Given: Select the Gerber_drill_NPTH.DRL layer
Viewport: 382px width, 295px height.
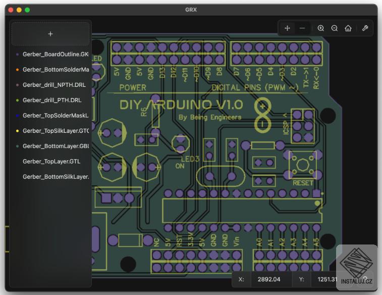Looking at the screenshot, I should pyautogui.click(x=50, y=85).
